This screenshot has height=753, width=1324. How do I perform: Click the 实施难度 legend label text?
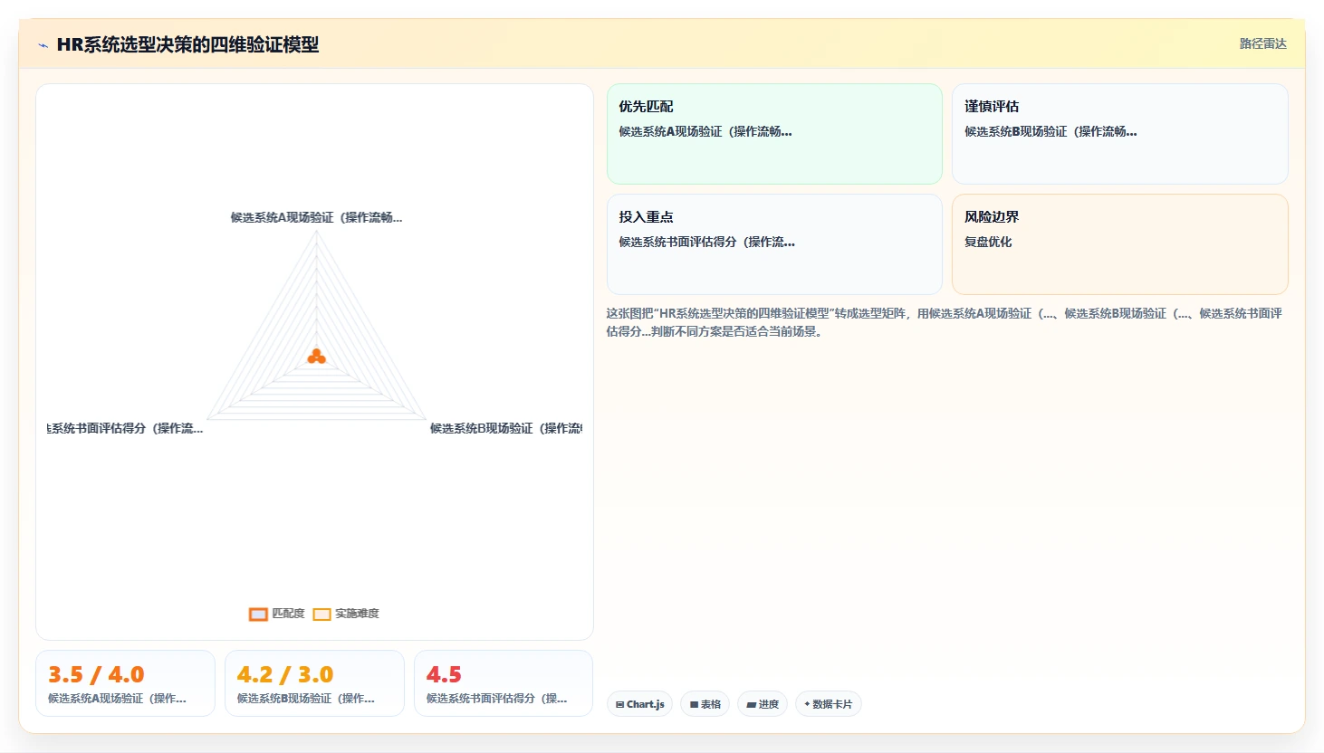point(357,614)
